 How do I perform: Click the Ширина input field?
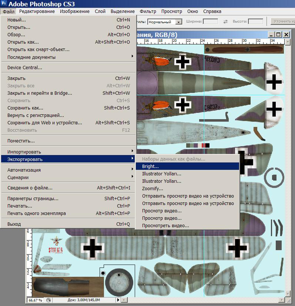pyautogui.click(x=211, y=21)
